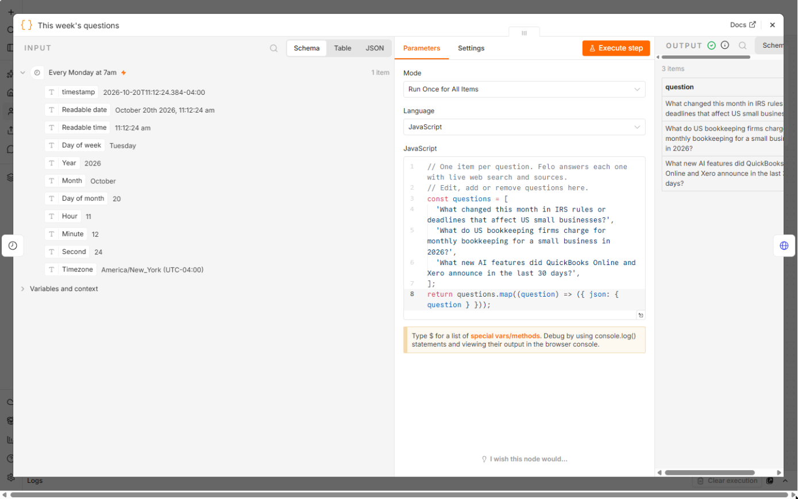The image size is (798, 499).
Task: Open the Docs link
Action: (743, 25)
